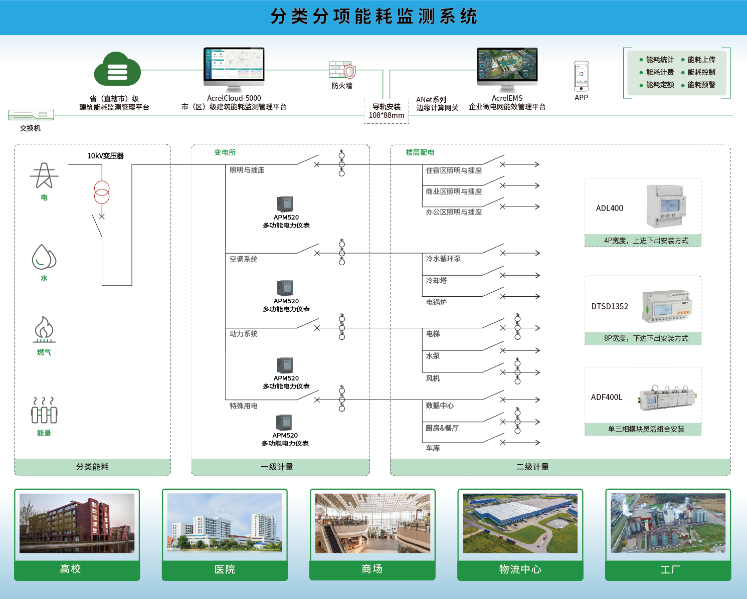
Task: Click the 导轨安装 108*88mm dashed box
Action: (387, 111)
